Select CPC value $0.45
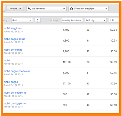The width and height of the screenshot is (122, 116). [x=113, y=73]
